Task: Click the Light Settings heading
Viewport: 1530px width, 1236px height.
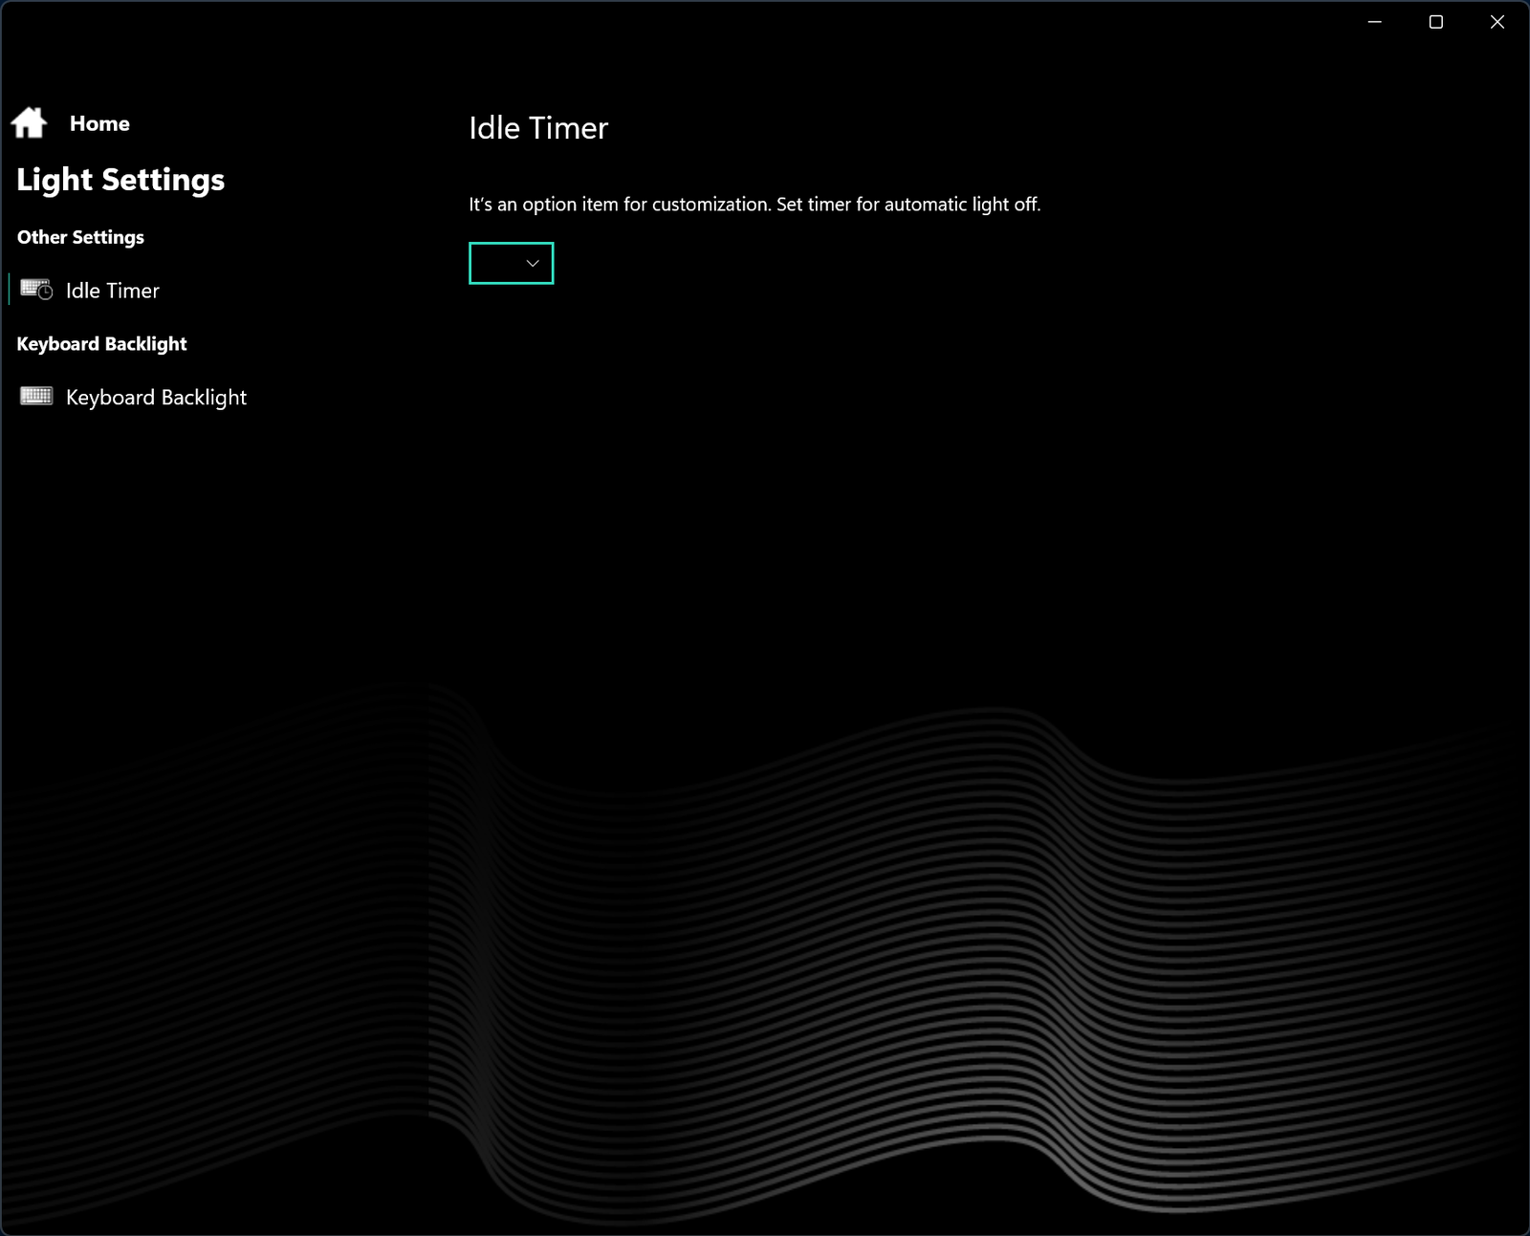Action: click(x=120, y=180)
